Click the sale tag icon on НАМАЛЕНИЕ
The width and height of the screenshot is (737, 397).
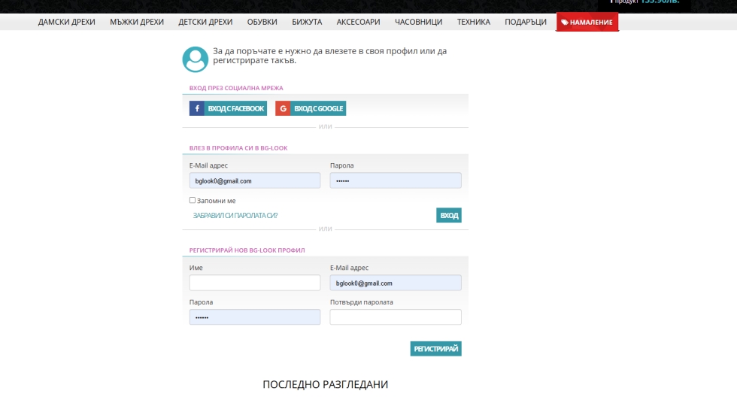(565, 23)
